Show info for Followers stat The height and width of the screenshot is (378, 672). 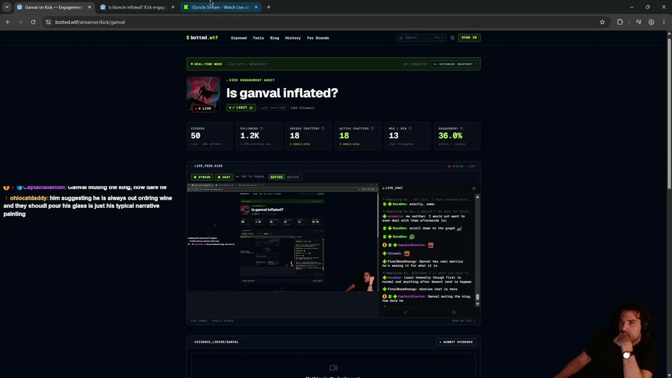pyautogui.click(x=261, y=128)
